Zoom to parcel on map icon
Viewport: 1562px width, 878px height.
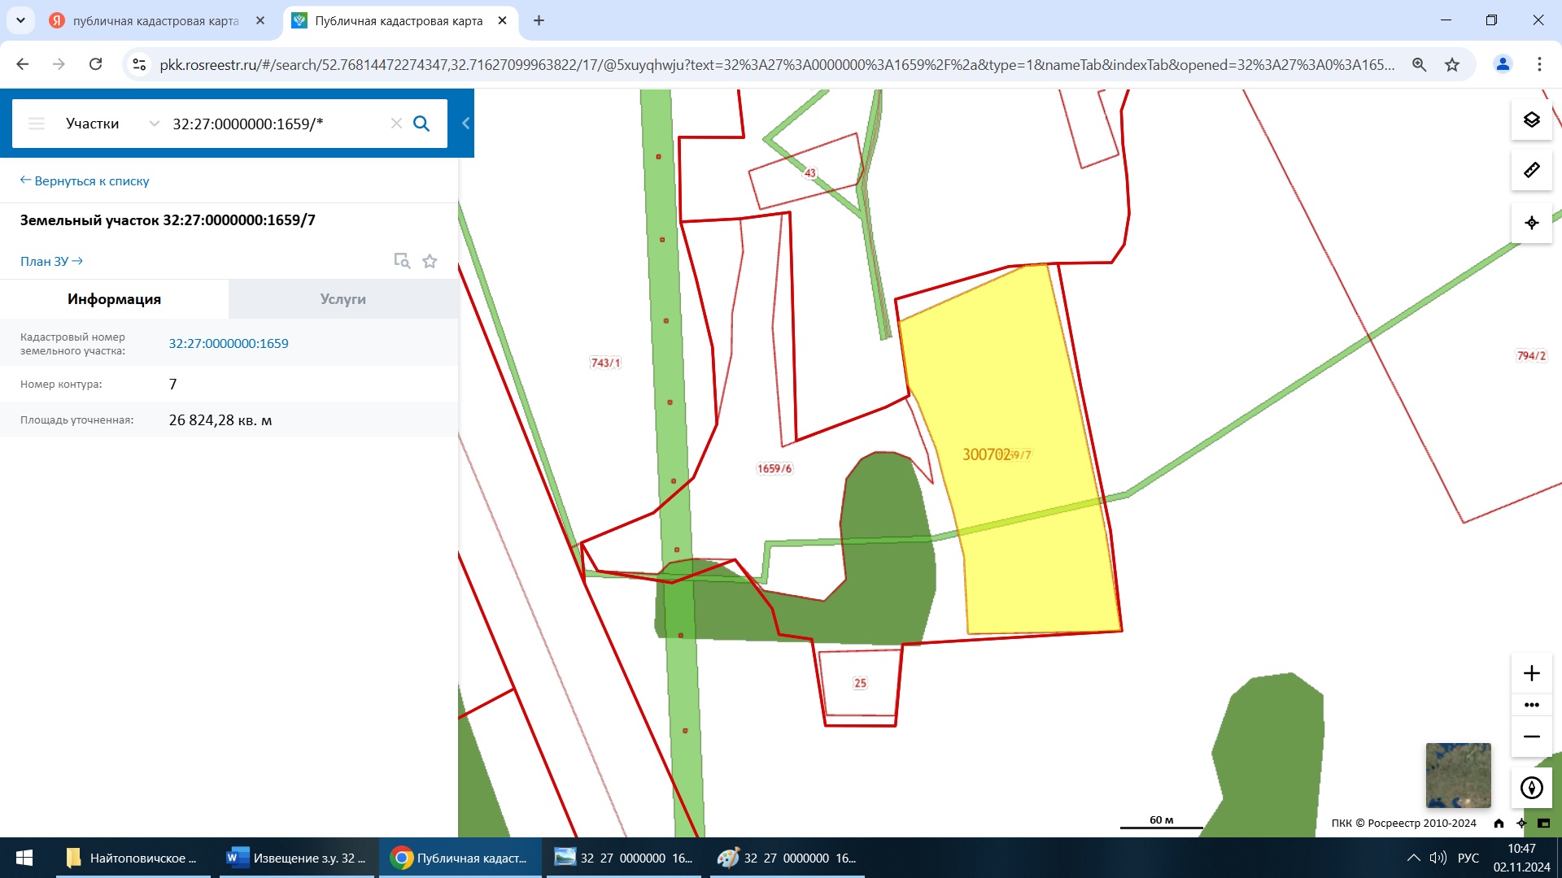[402, 261]
